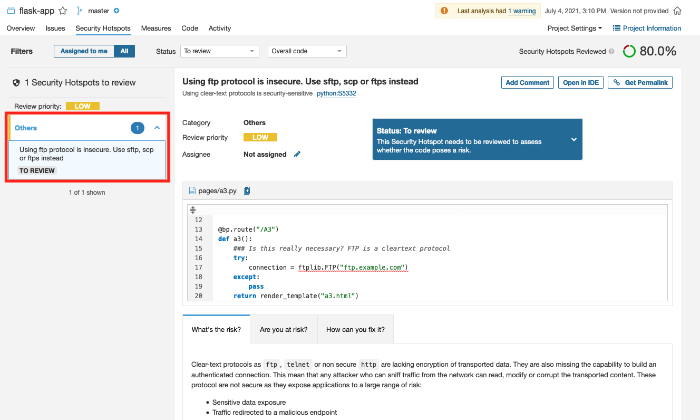Switch to the Code tab
The height and width of the screenshot is (420, 700).
tap(190, 28)
